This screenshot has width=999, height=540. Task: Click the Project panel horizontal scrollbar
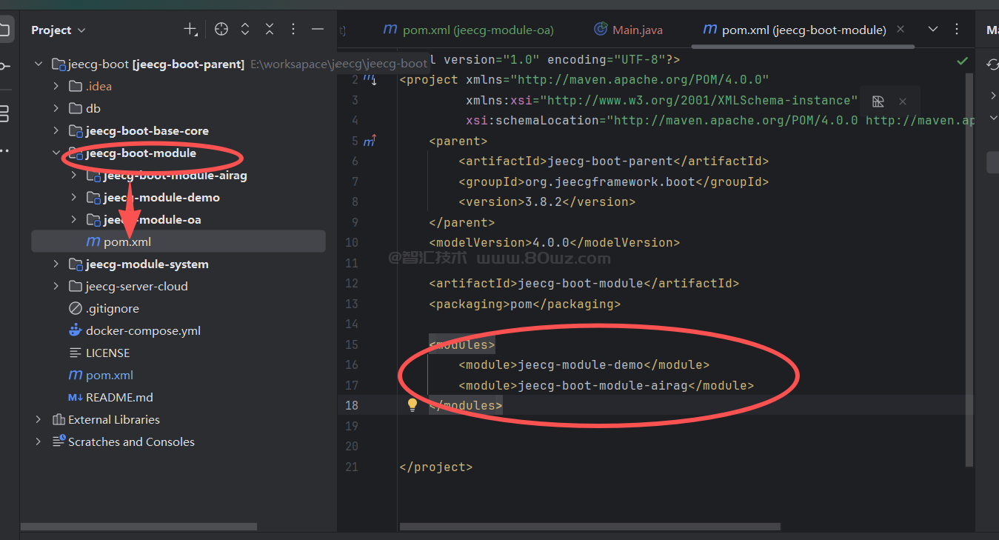click(139, 527)
